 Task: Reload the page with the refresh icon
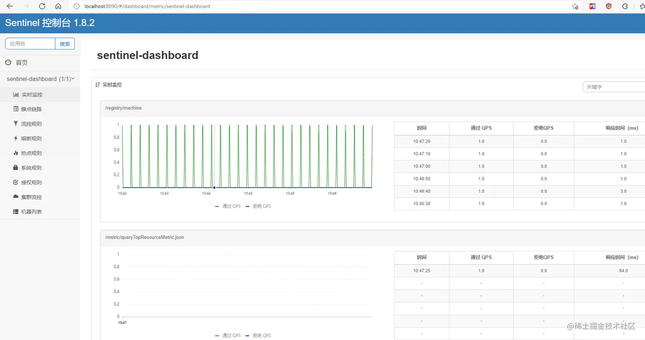tap(42, 6)
